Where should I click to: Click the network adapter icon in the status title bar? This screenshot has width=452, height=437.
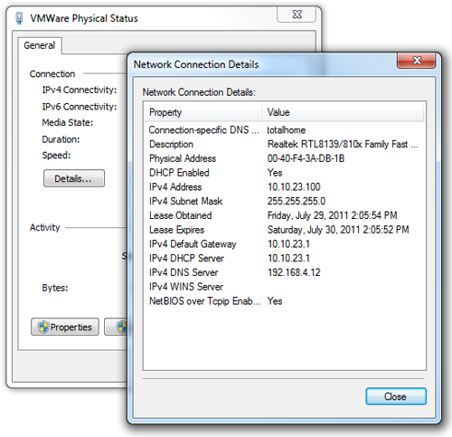point(19,18)
